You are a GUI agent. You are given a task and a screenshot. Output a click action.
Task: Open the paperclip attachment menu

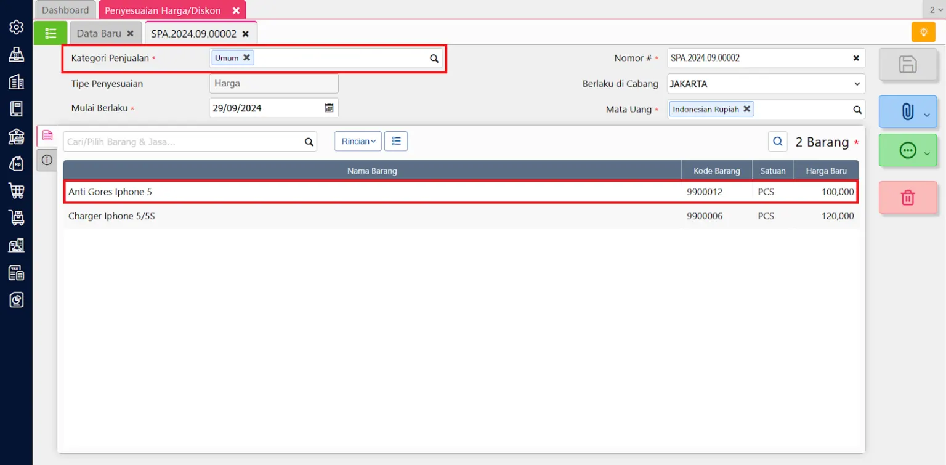(x=908, y=111)
